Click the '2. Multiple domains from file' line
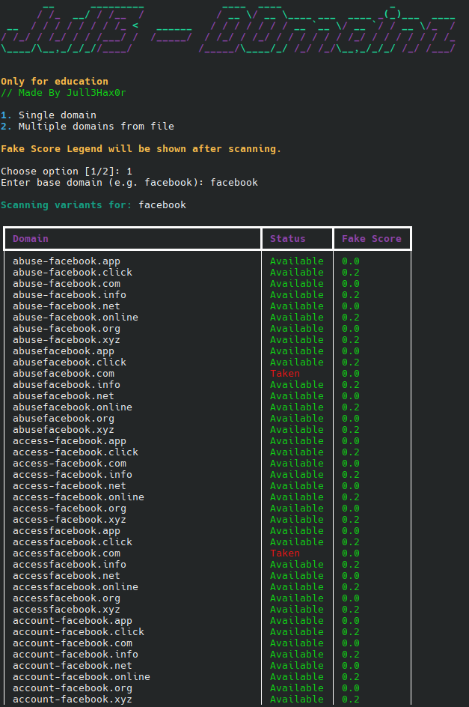 [88, 127]
